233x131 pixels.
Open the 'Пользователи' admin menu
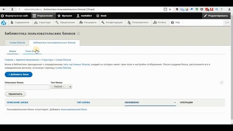click(138, 23)
